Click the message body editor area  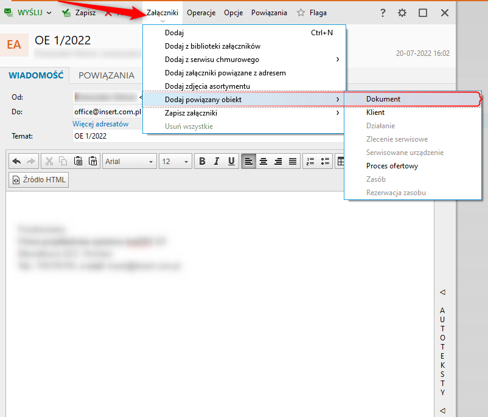(x=220, y=303)
